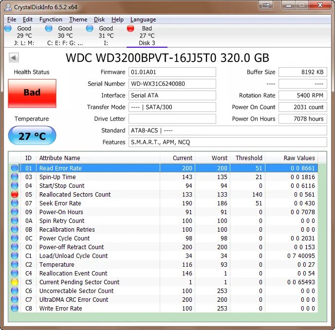
Task: Click the status circle for Start/Stop Count
Action: (15, 185)
